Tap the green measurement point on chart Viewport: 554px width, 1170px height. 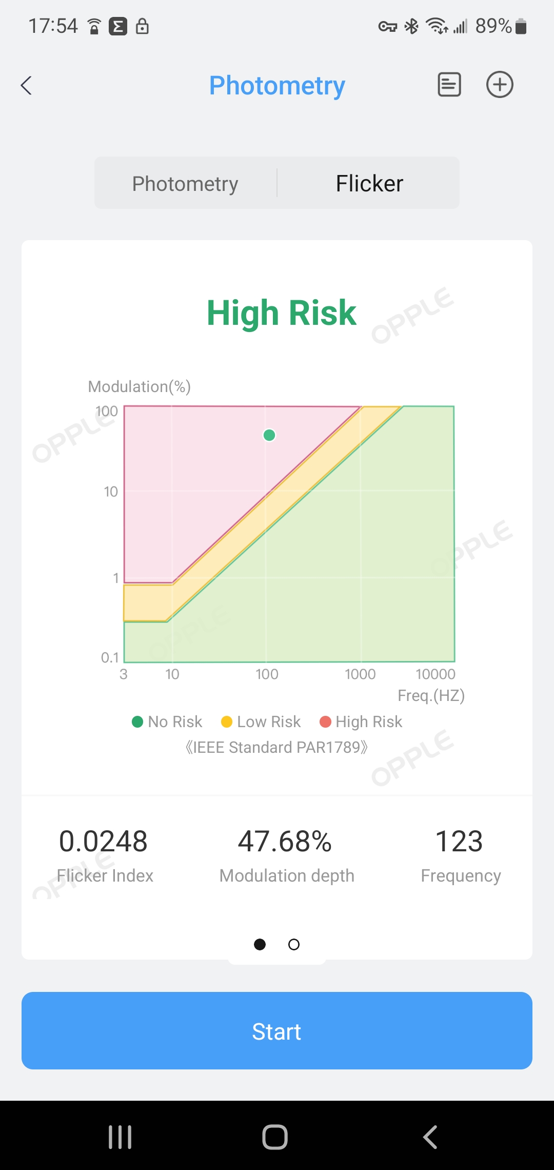(x=269, y=435)
